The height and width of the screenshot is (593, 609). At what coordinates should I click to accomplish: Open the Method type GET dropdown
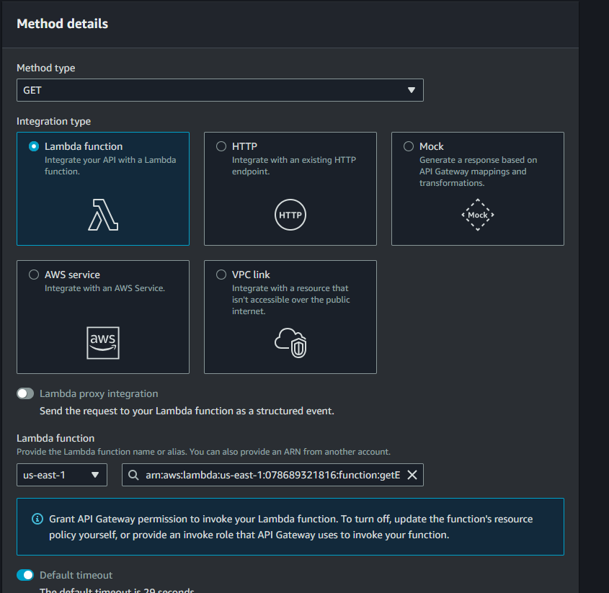click(220, 90)
